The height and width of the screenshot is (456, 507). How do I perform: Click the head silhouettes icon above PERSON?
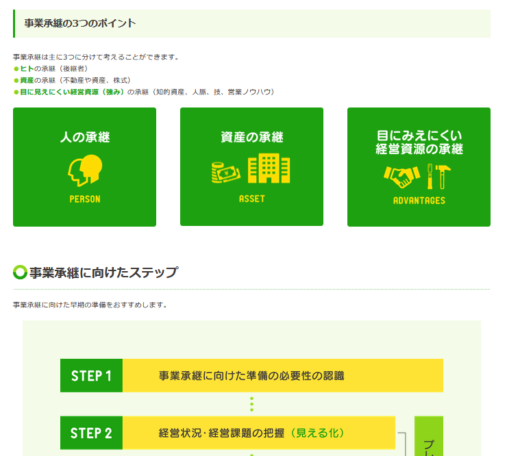(x=84, y=170)
